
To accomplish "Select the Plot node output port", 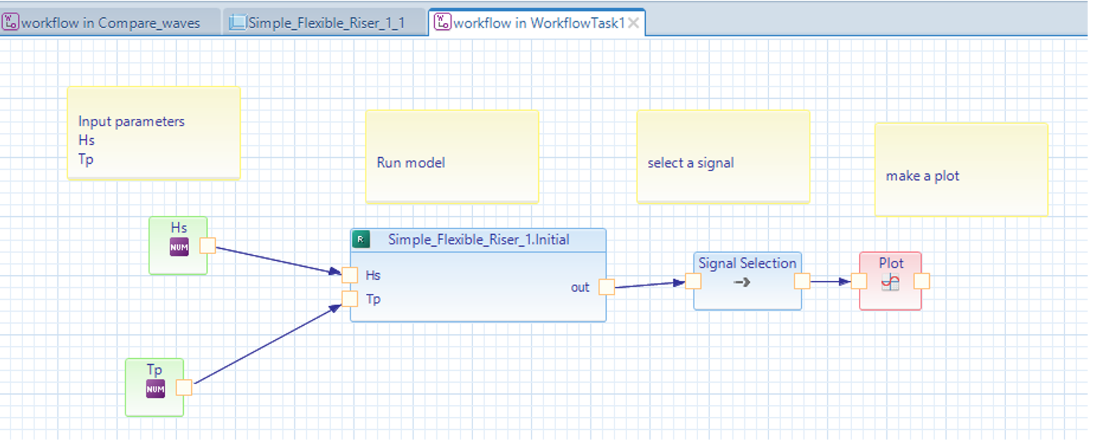I will pyautogui.click(x=922, y=281).
